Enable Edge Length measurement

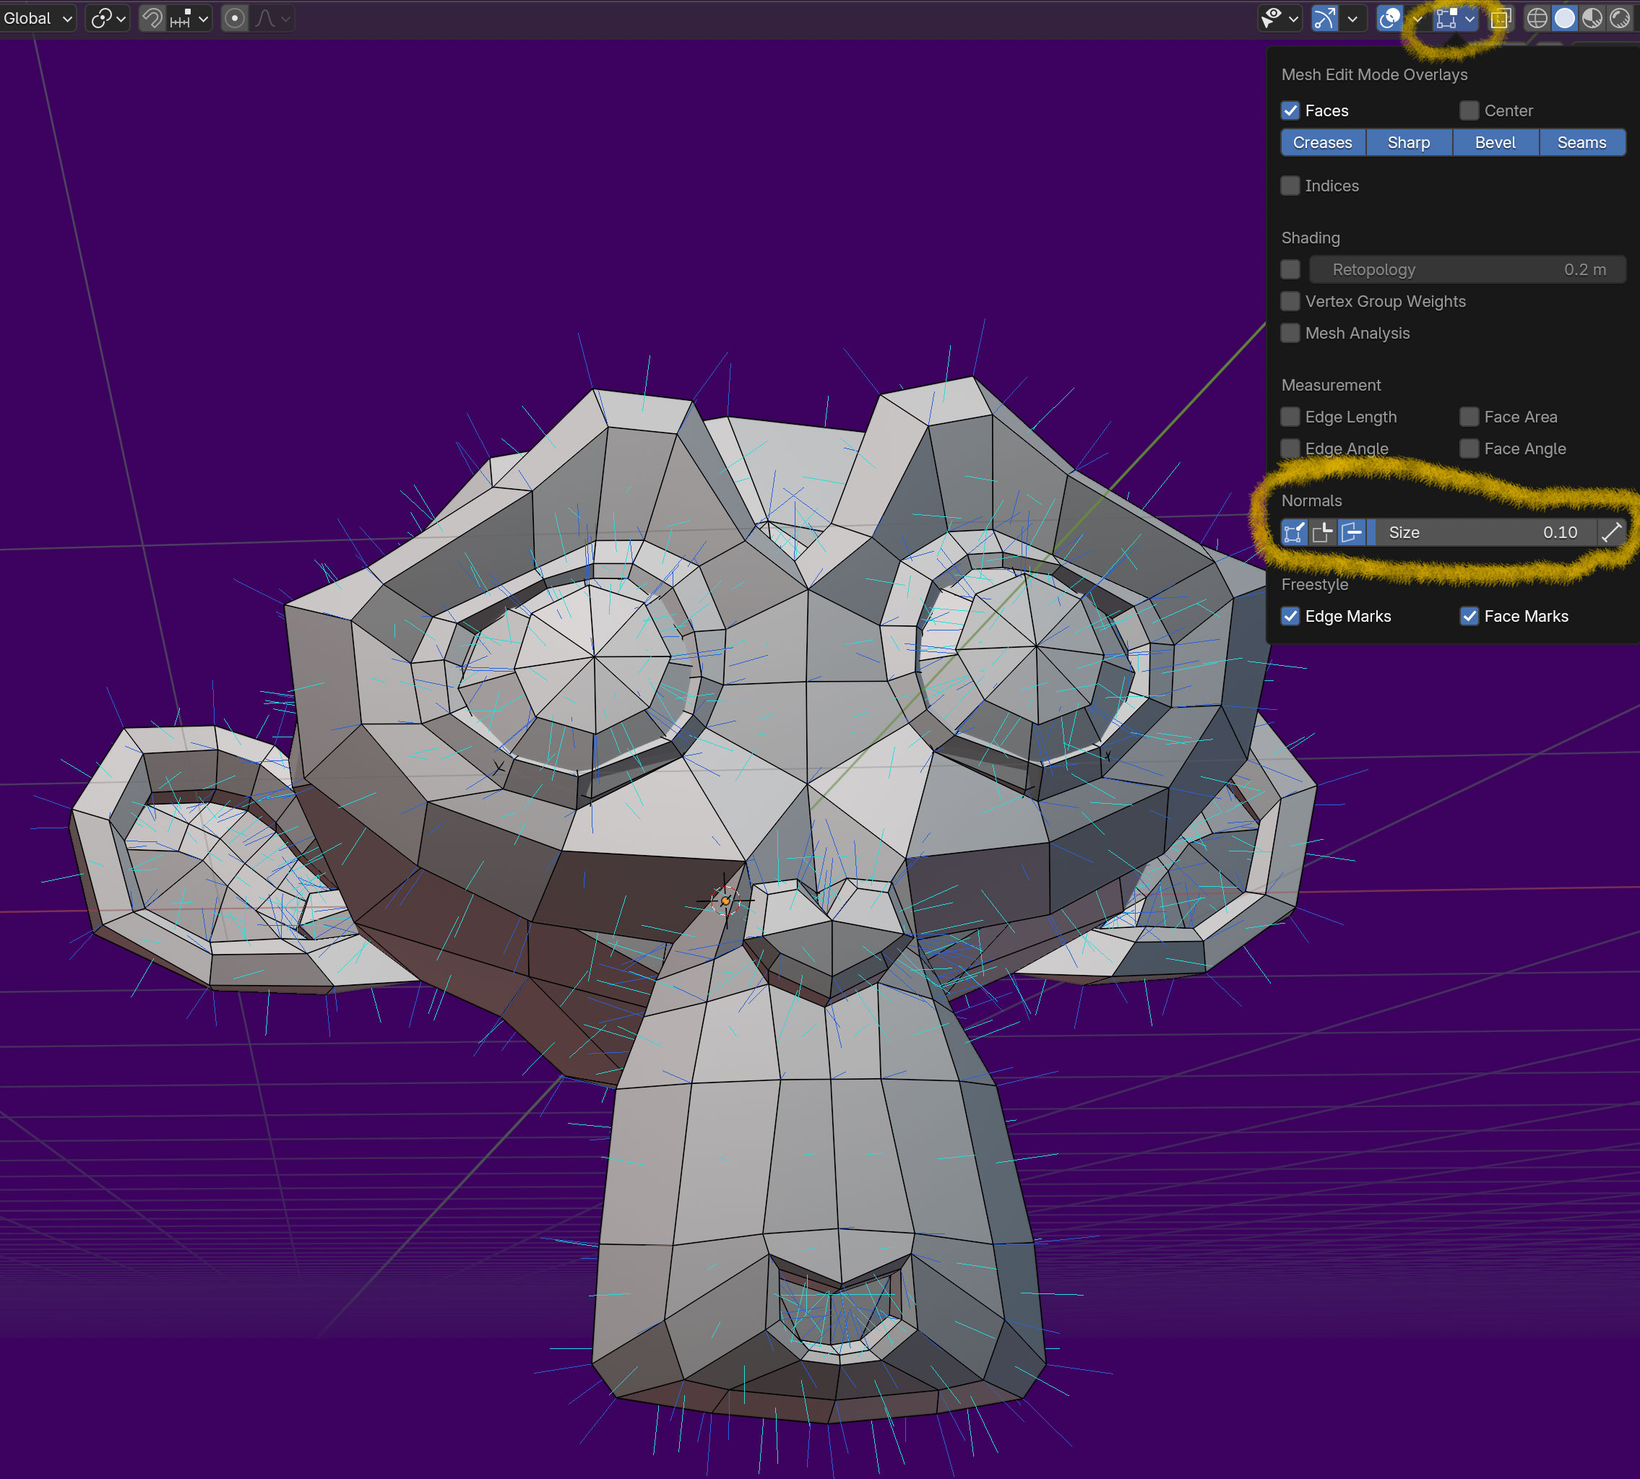[1290, 416]
